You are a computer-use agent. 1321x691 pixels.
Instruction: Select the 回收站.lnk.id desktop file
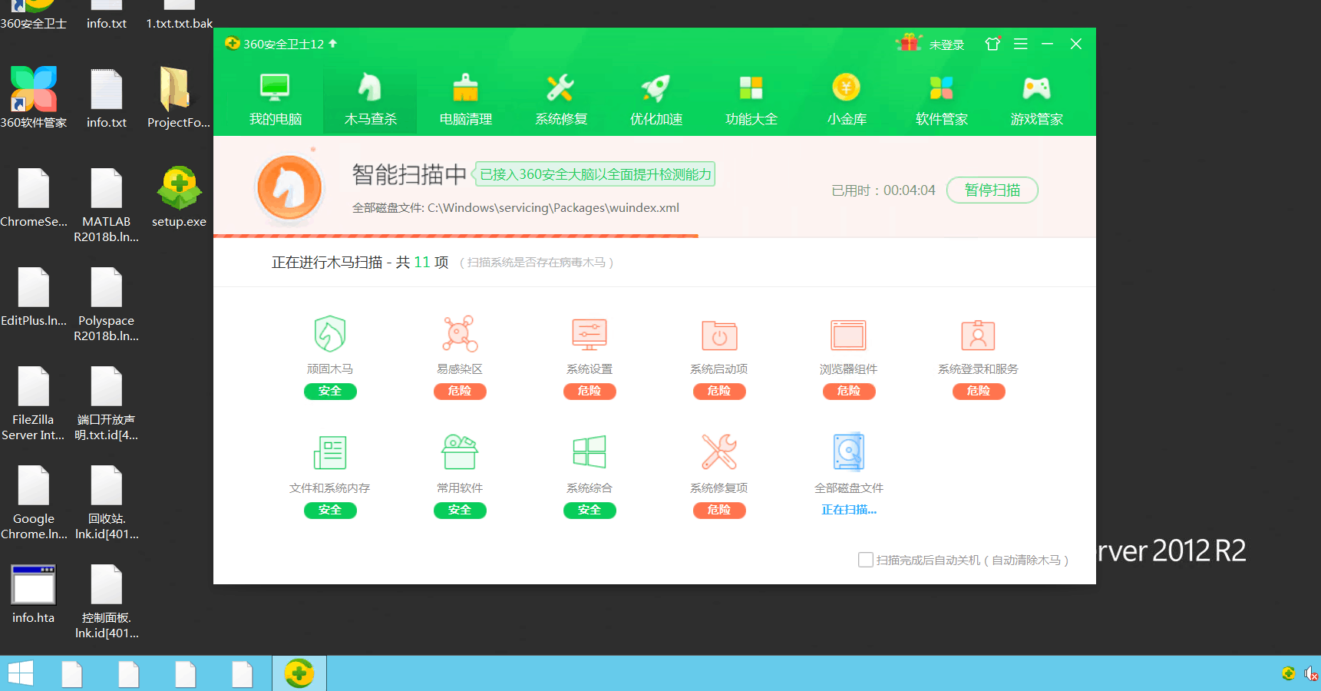click(107, 503)
